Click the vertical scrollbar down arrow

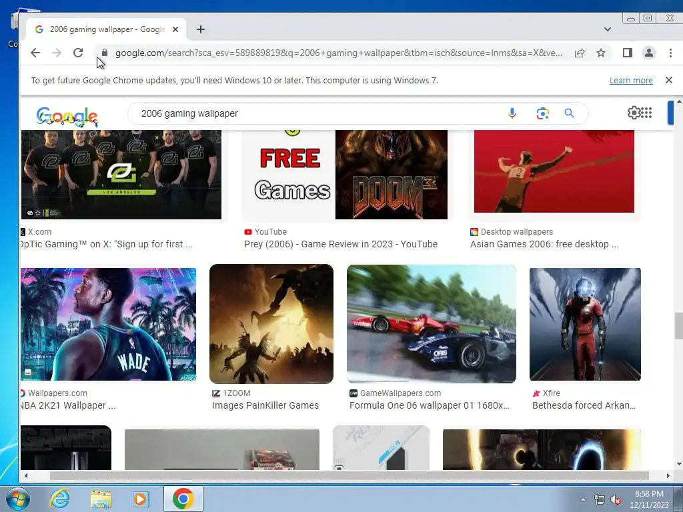pyautogui.click(x=678, y=464)
